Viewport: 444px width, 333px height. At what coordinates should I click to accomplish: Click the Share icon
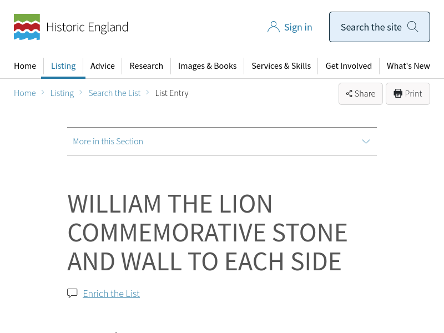[349, 94]
